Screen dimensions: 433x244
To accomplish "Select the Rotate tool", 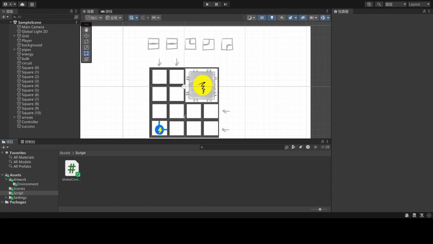I will pos(86,41).
